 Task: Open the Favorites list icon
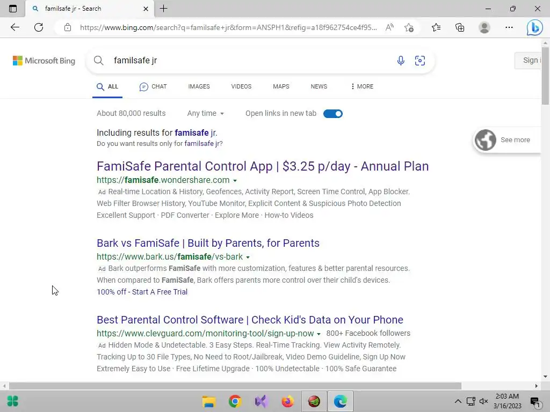tap(436, 27)
